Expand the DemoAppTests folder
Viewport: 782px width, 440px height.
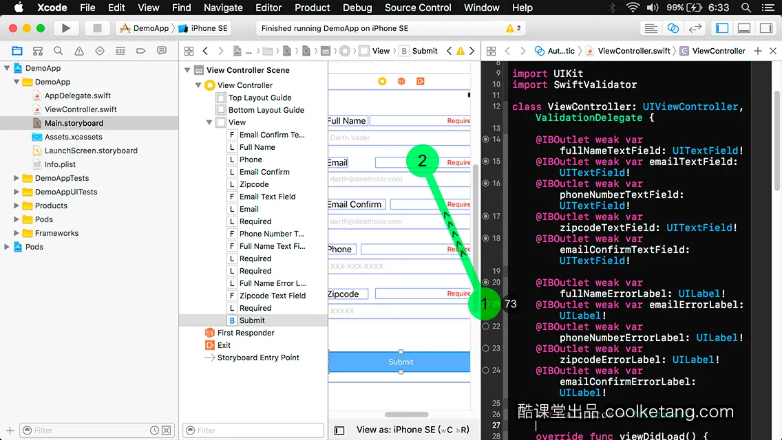[x=17, y=178]
